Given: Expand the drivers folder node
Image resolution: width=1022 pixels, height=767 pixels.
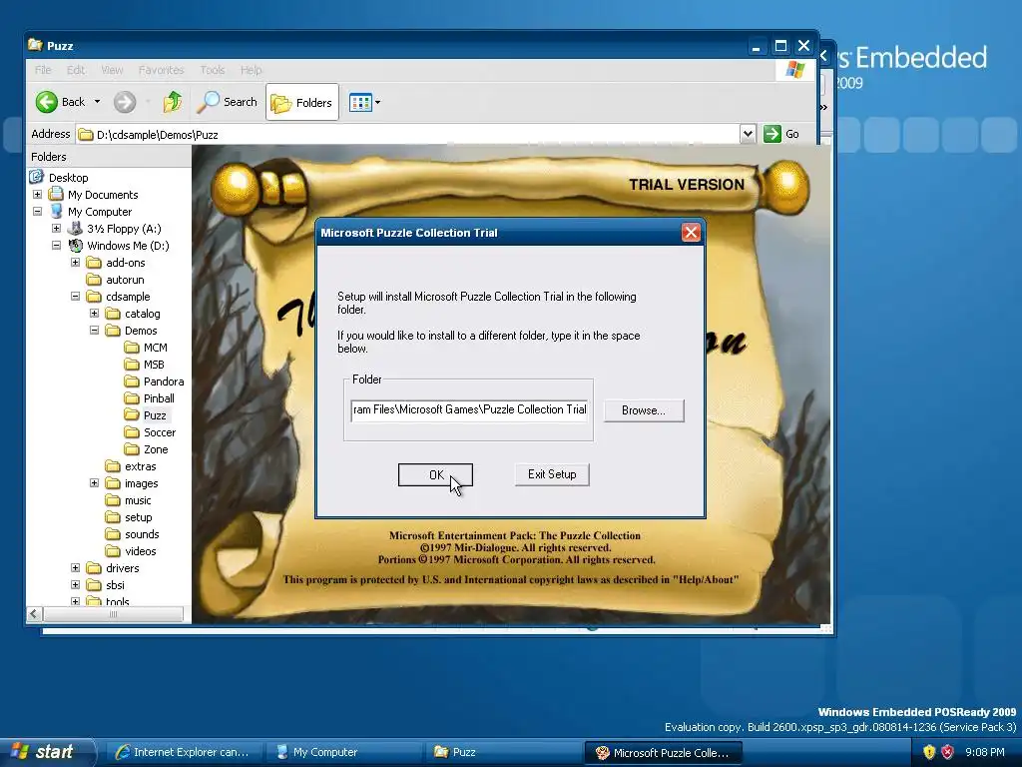Looking at the screenshot, I should click(75, 568).
